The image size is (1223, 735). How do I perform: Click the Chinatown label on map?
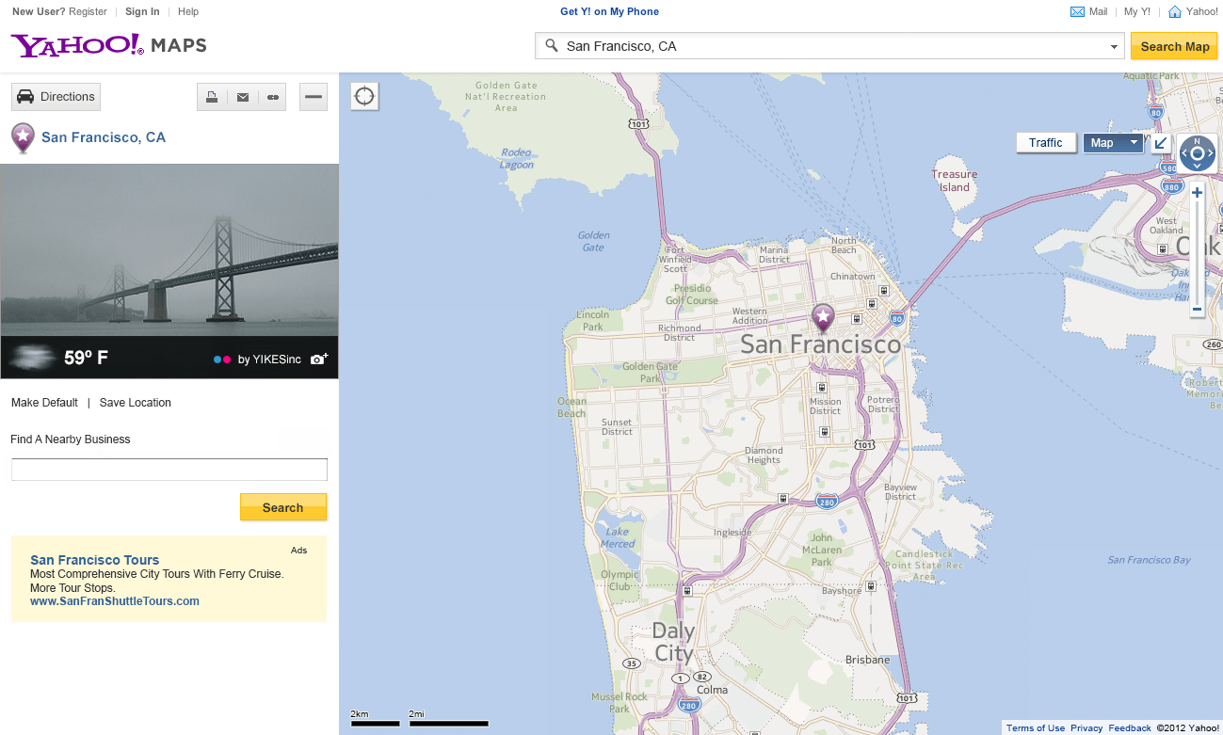[852, 277]
